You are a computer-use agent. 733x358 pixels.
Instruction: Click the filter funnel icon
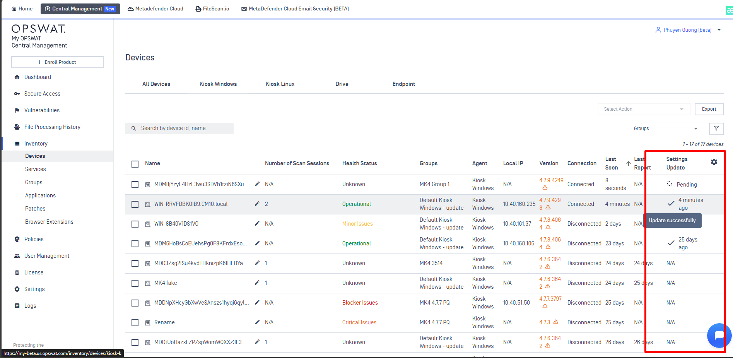click(x=716, y=128)
